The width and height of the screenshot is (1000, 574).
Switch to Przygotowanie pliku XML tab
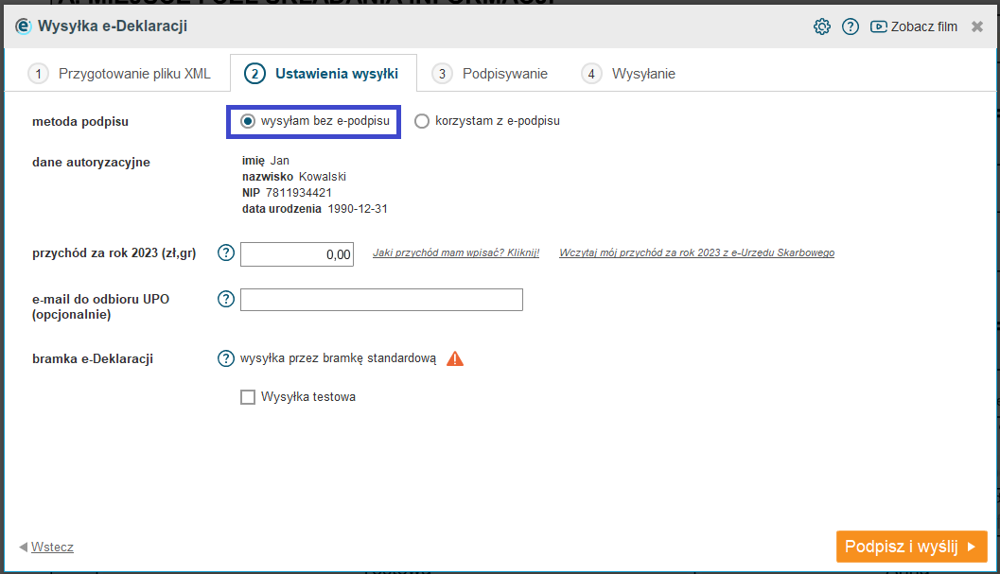[x=119, y=74]
